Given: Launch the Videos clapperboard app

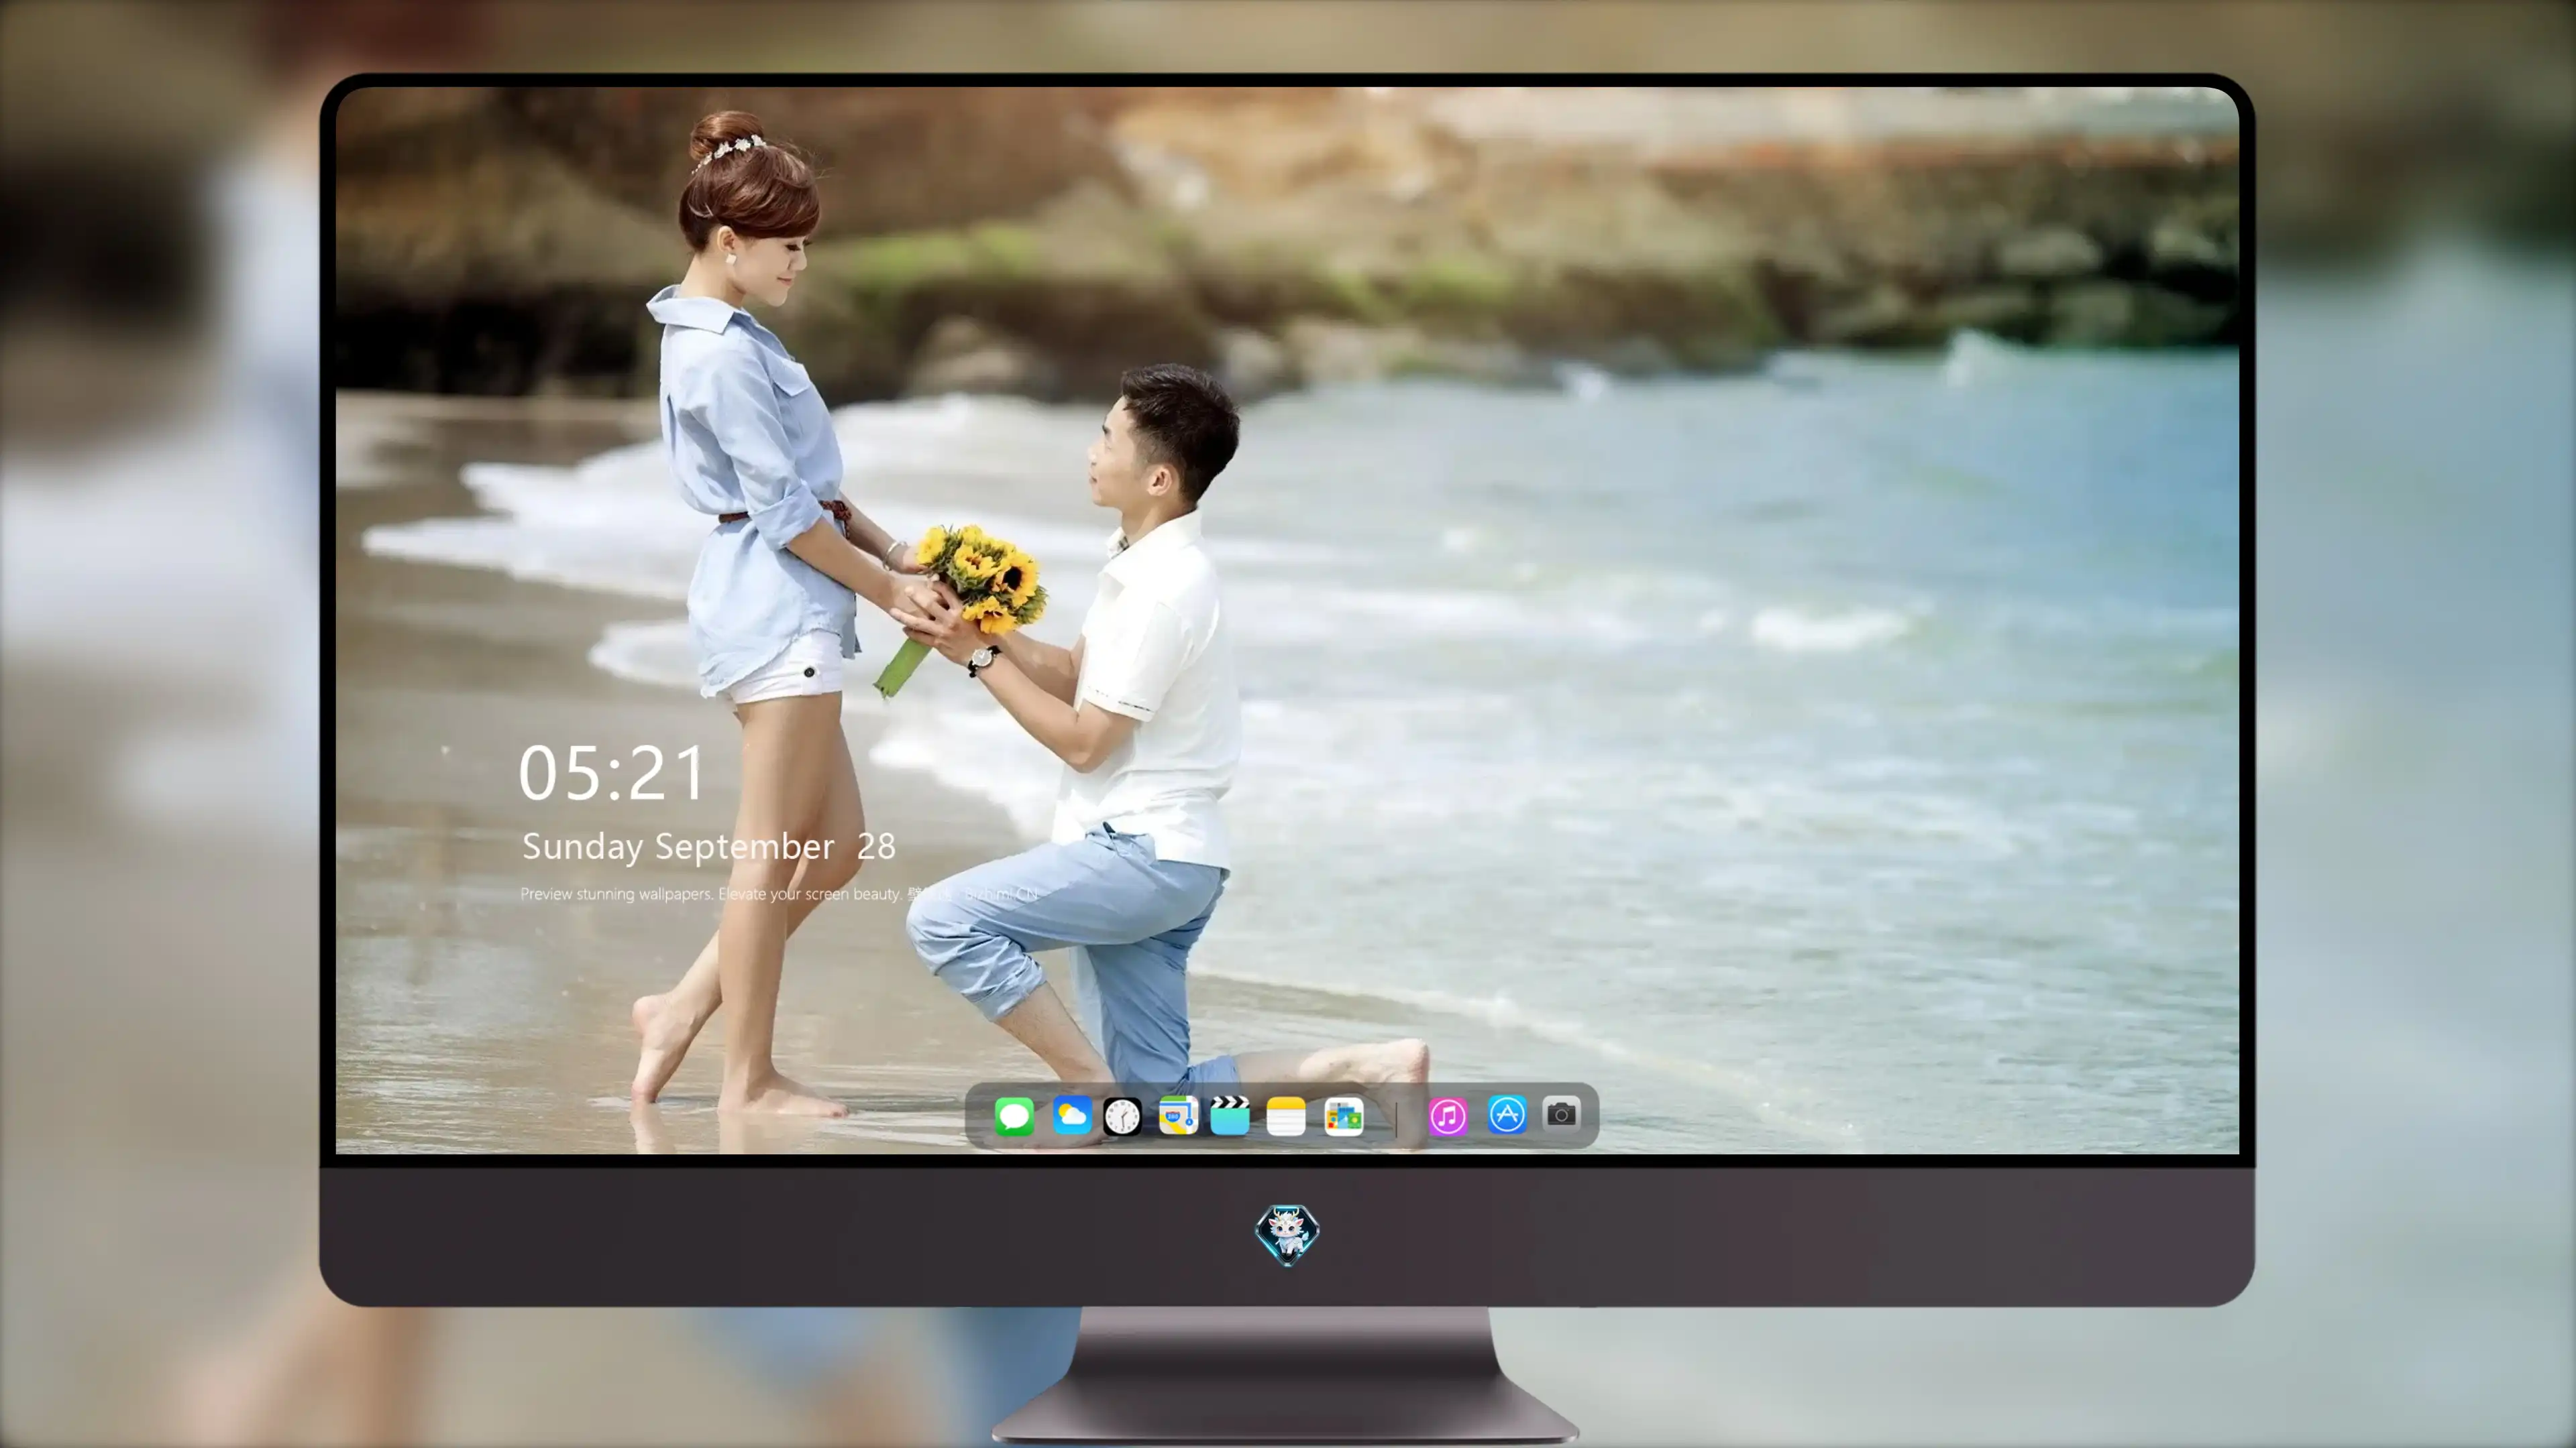Looking at the screenshot, I should tap(1230, 1115).
